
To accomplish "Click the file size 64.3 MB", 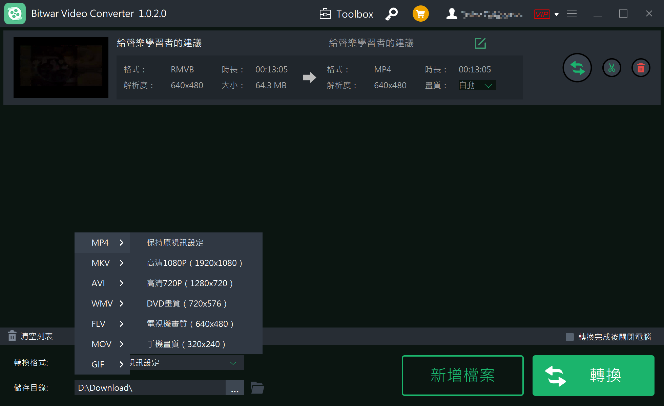I will (271, 85).
